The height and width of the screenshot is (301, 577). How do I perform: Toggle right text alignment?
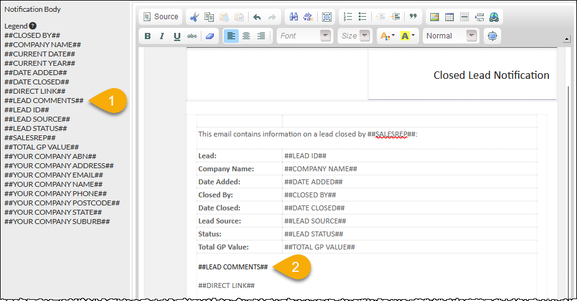coord(261,36)
